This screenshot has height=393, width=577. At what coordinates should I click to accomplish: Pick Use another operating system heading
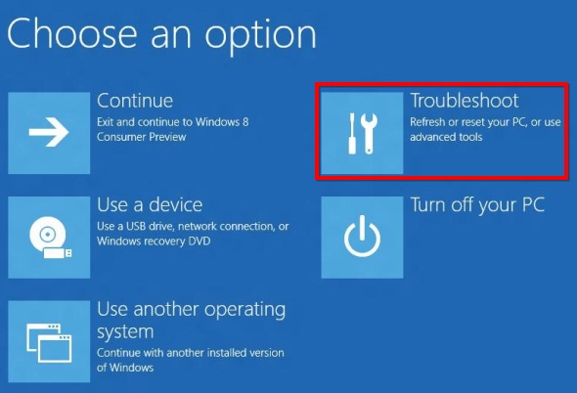click(x=192, y=320)
